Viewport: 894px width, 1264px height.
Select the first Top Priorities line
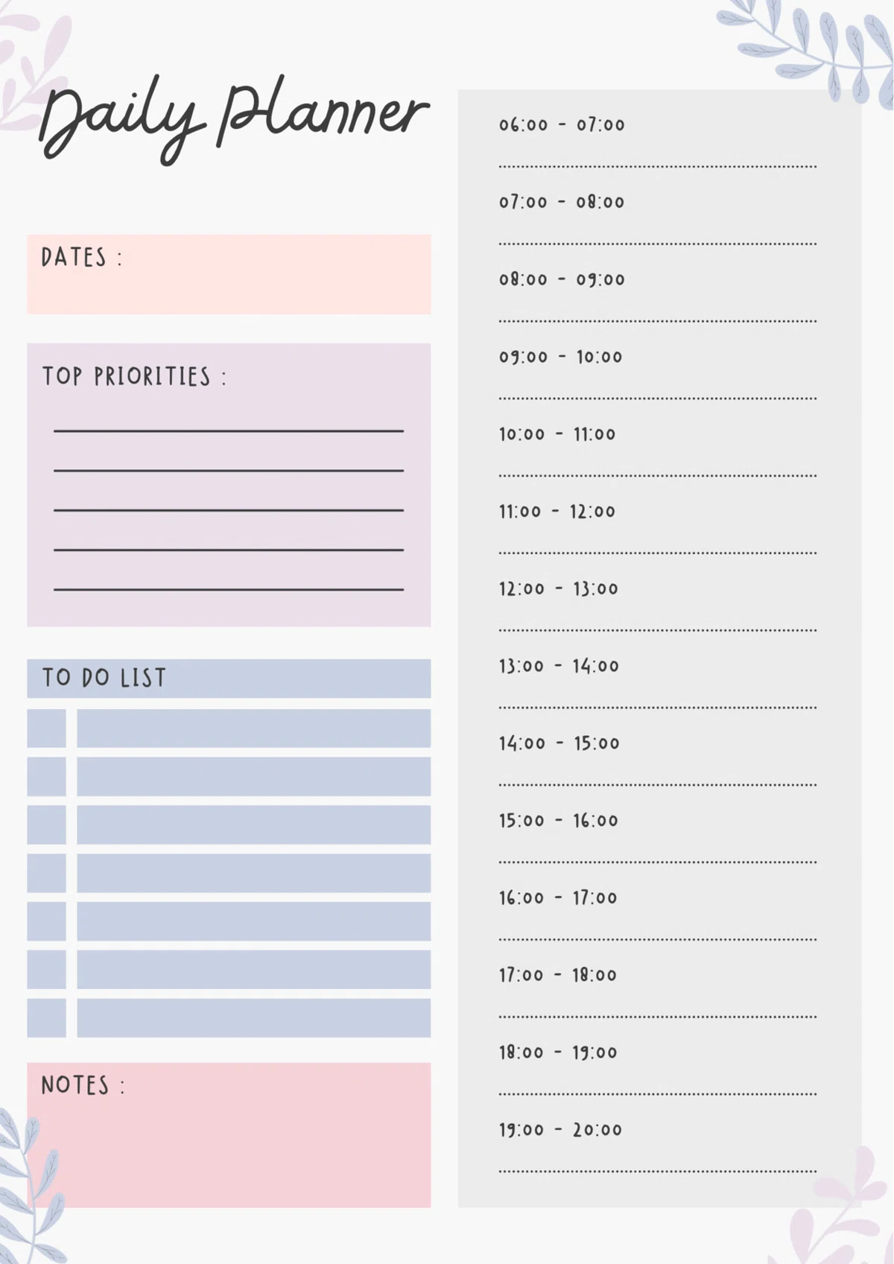pyautogui.click(x=229, y=431)
